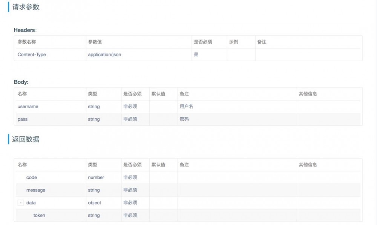The height and width of the screenshot is (225, 377).
Task: Click the 类型 column header
Action: (93, 94)
